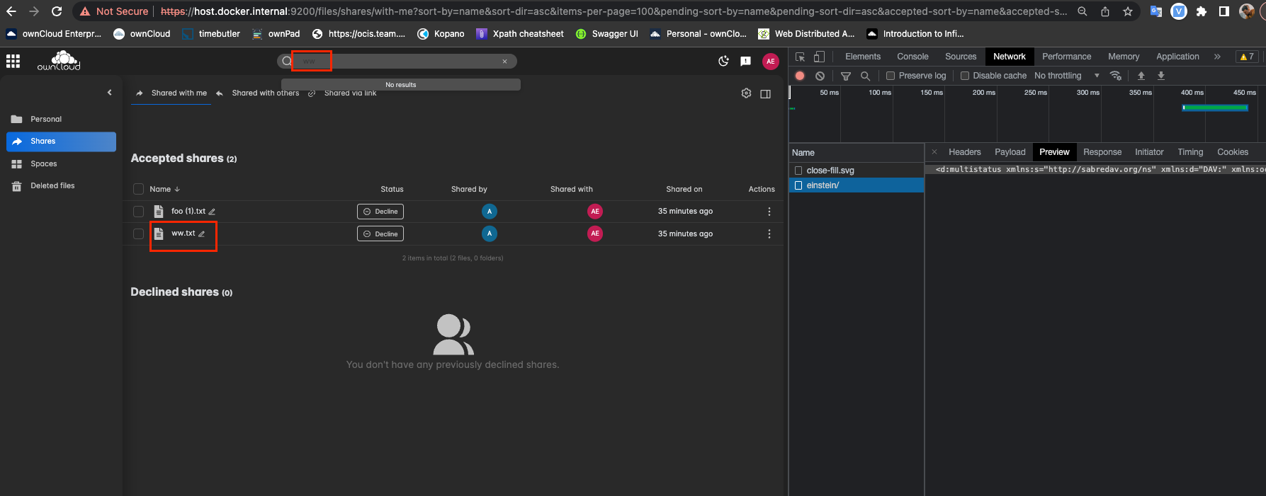Select the close-fill.svg network request
The width and height of the screenshot is (1266, 496).
tap(857, 171)
